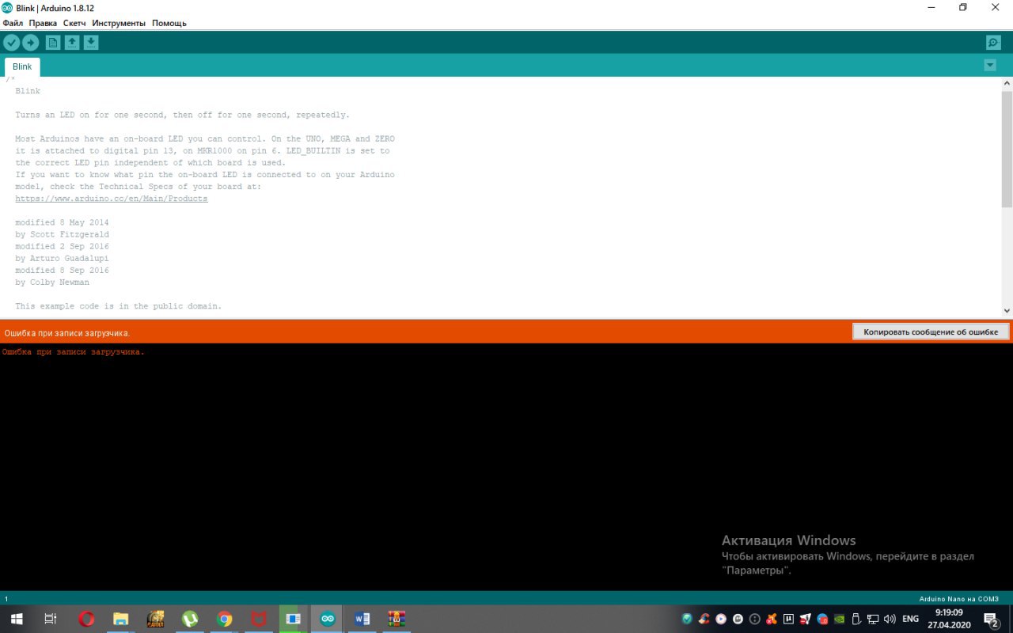Click the Save sketch down-arrow icon

(x=91, y=43)
